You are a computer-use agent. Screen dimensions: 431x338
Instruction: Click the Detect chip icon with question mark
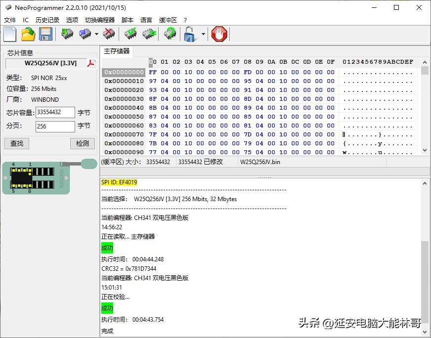coord(170,34)
